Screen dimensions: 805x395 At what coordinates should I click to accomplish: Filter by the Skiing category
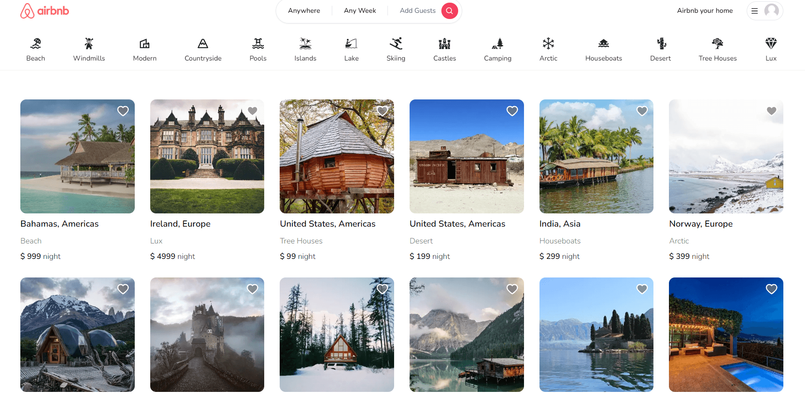395,49
